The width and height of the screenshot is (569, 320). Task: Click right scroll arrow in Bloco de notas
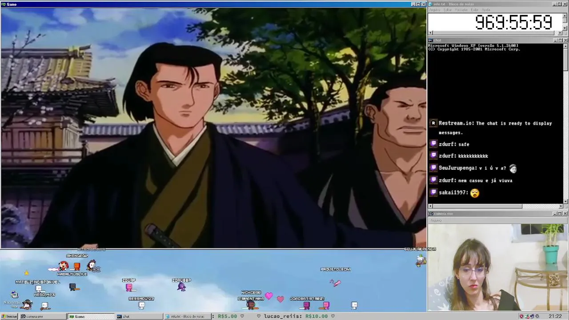(560, 33)
